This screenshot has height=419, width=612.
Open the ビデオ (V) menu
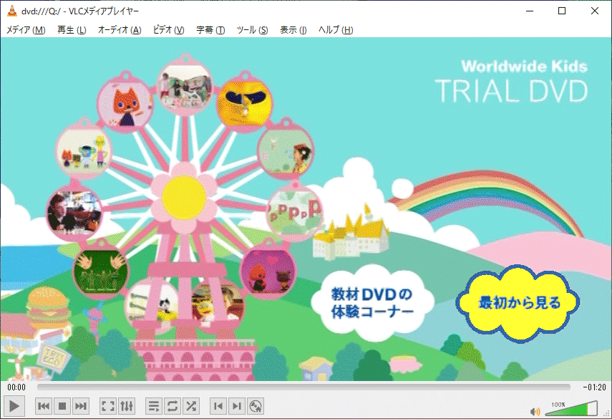[x=169, y=30]
